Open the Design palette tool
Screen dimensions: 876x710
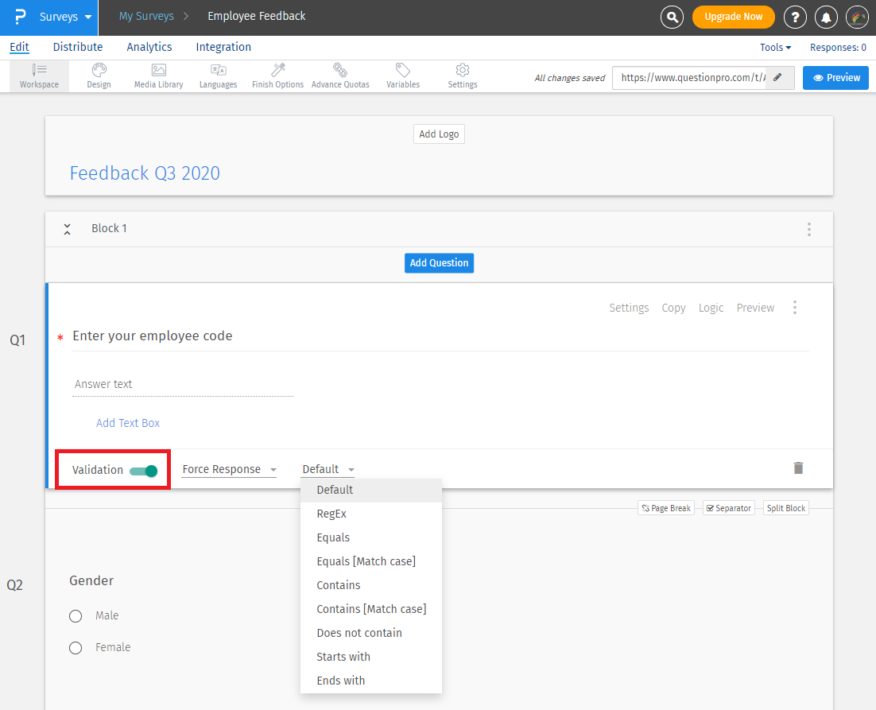99,76
